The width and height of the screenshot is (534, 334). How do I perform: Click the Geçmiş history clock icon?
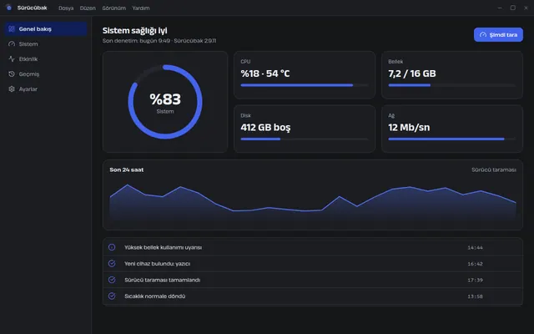12,74
